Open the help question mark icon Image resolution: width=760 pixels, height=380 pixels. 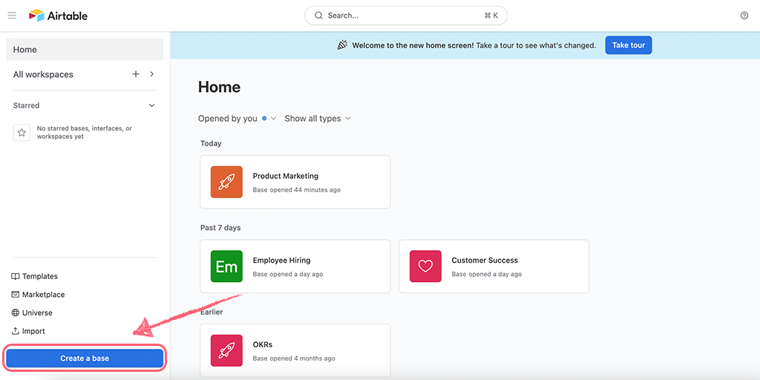pos(744,16)
